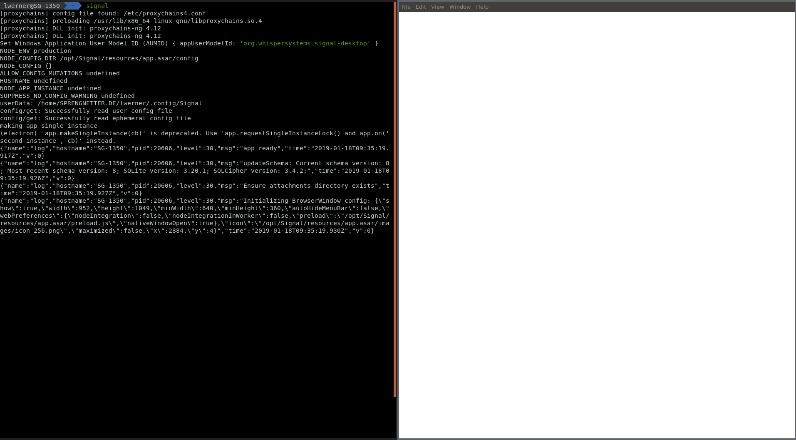Open the Help menu in Signal
The image size is (796, 440).
(481, 7)
